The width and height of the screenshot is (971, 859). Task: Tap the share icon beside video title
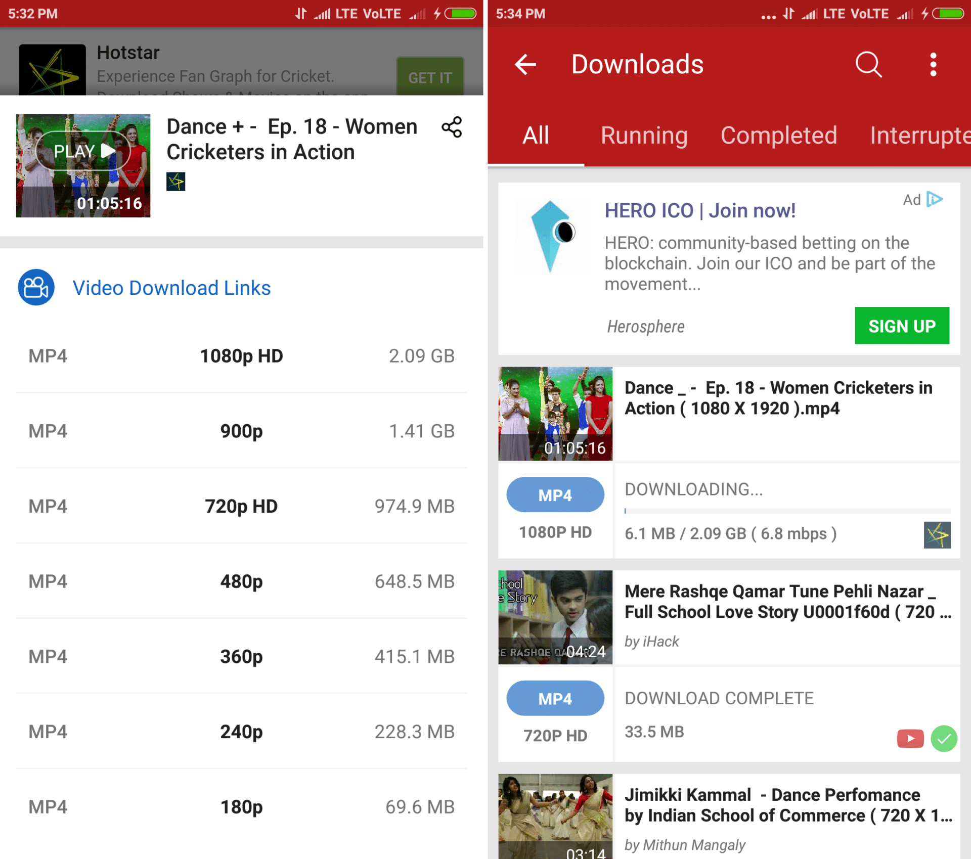click(452, 127)
